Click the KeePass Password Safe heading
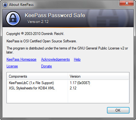This screenshot has width=136, height=120. (55, 15)
